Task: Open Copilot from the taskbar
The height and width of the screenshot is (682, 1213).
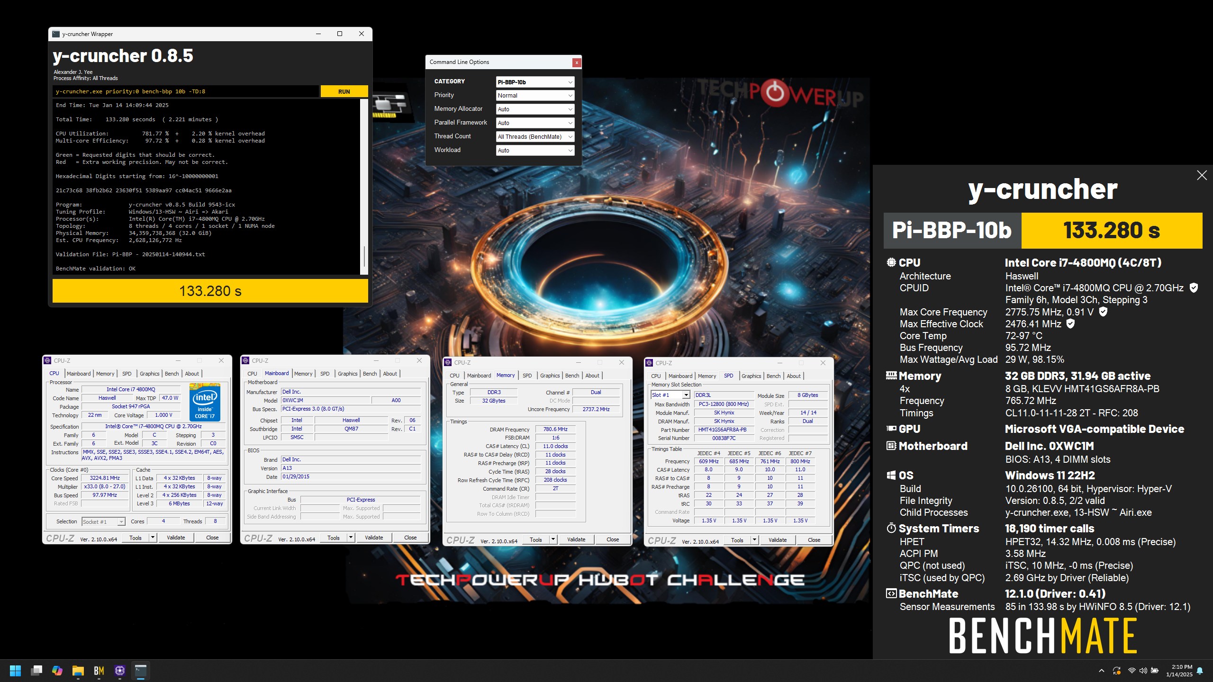Action: [x=57, y=671]
